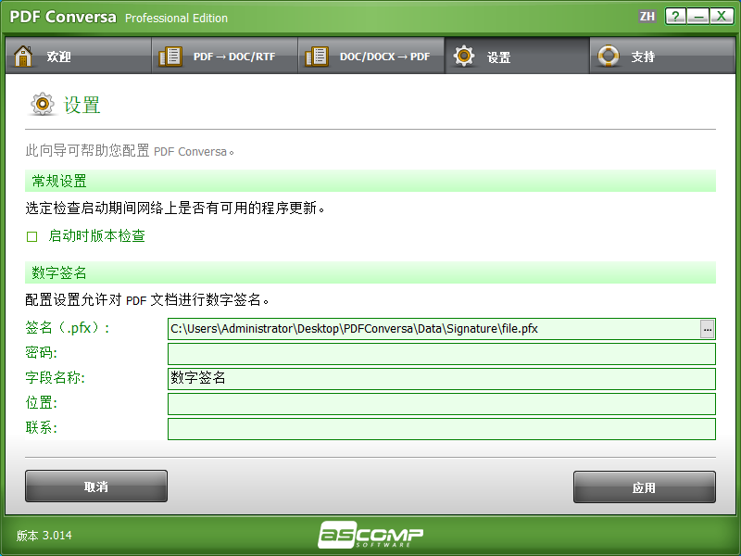Click the house icon on 欢迎 tab

tap(23, 56)
